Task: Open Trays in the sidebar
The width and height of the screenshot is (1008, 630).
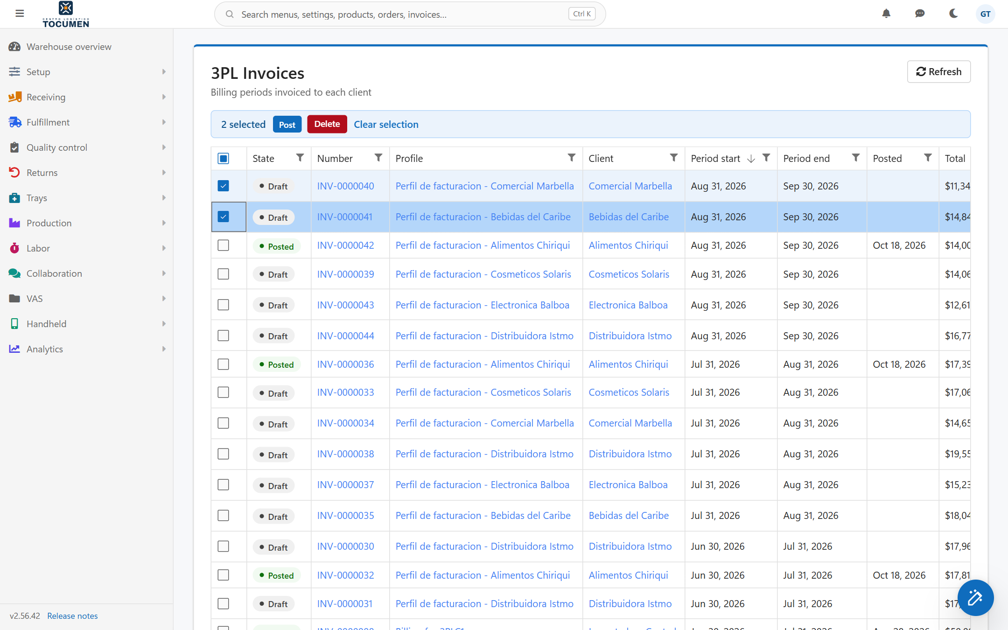Action: click(x=87, y=198)
